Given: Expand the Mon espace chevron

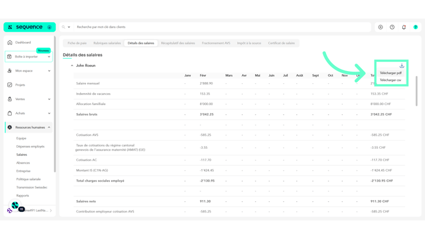Looking at the screenshot, I should click(x=49, y=71).
